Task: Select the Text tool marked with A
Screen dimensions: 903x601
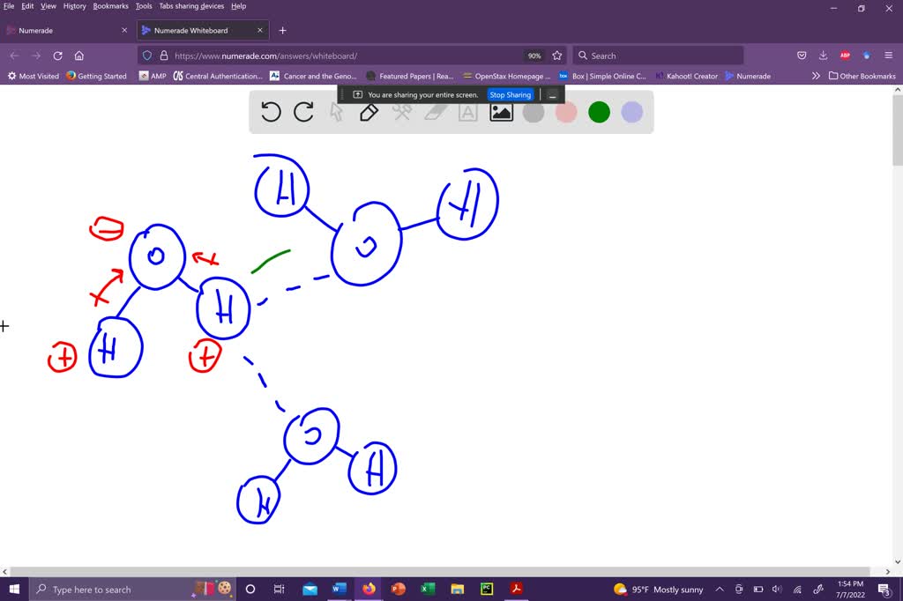Action: [467, 112]
